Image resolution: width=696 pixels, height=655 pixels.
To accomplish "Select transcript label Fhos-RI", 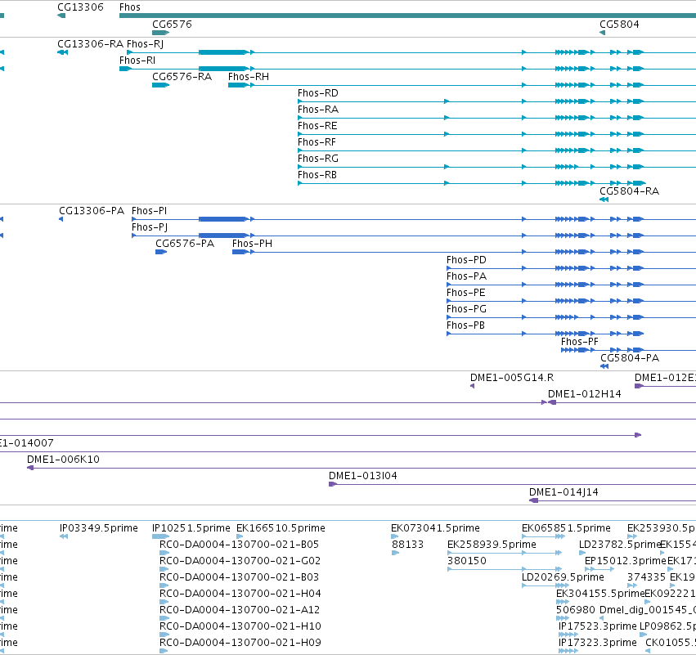I will 137,61.
